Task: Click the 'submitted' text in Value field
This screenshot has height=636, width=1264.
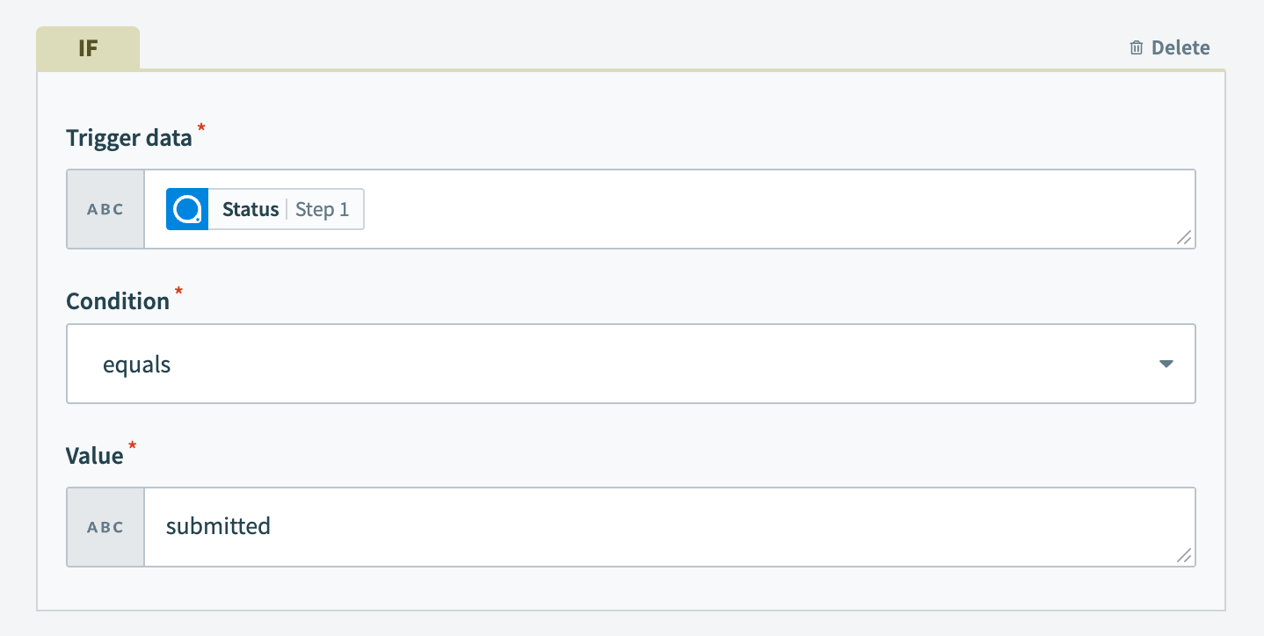Action: pyautogui.click(x=218, y=526)
